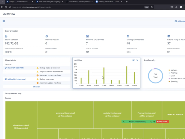Click the tracking protection shield icon
Image resolution: width=185 pixels, height=139 pixels.
[x=2, y=7]
